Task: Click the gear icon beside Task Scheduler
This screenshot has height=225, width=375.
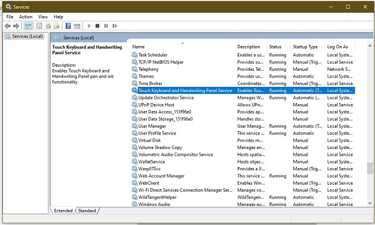Action: point(134,55)
